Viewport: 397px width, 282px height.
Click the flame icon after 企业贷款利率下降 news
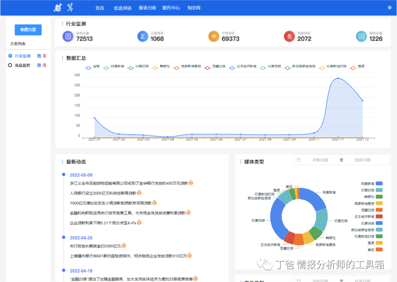pos(139,222)
